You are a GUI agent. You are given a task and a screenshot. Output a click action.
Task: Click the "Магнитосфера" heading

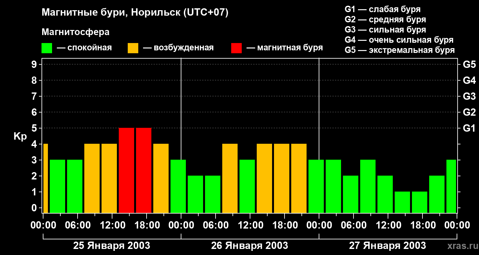coord(76,32)
